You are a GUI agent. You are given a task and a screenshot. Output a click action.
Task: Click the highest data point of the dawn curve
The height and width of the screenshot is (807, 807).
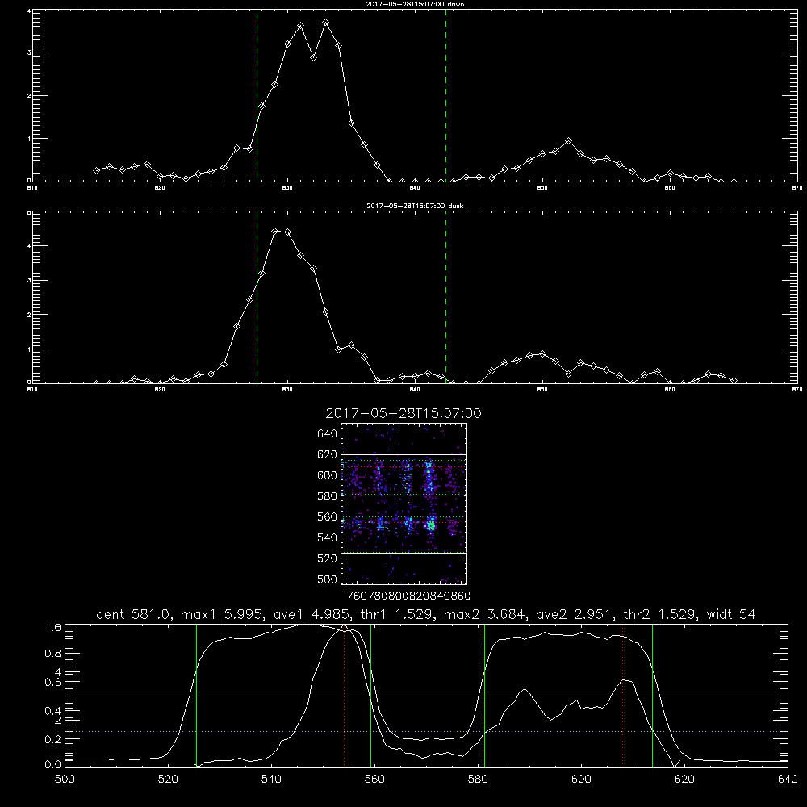[326, 22]
